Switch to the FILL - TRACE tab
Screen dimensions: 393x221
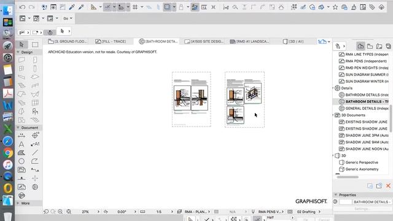tap(111, 41)
